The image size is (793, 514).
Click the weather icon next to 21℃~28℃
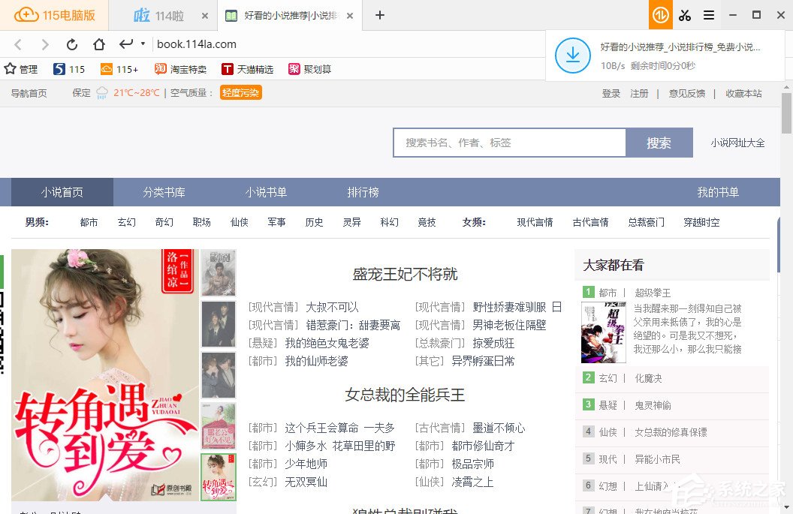(102, 94)
